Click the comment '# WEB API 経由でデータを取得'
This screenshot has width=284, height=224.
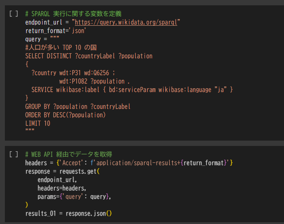69,154
